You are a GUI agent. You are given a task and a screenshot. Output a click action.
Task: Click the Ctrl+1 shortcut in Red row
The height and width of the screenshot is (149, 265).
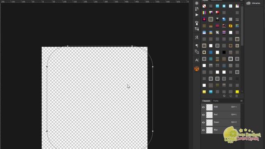click(x=234, y=115)
